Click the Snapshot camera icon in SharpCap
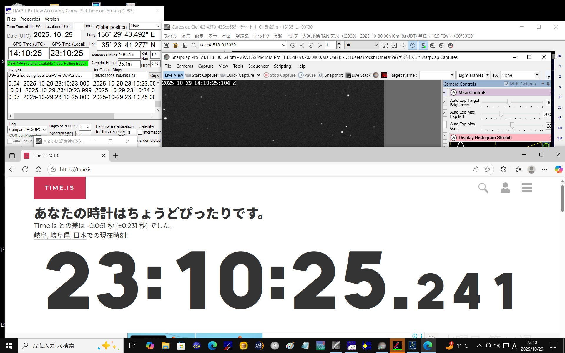This screenshot has width=565, height=353. tap(321, 75)
